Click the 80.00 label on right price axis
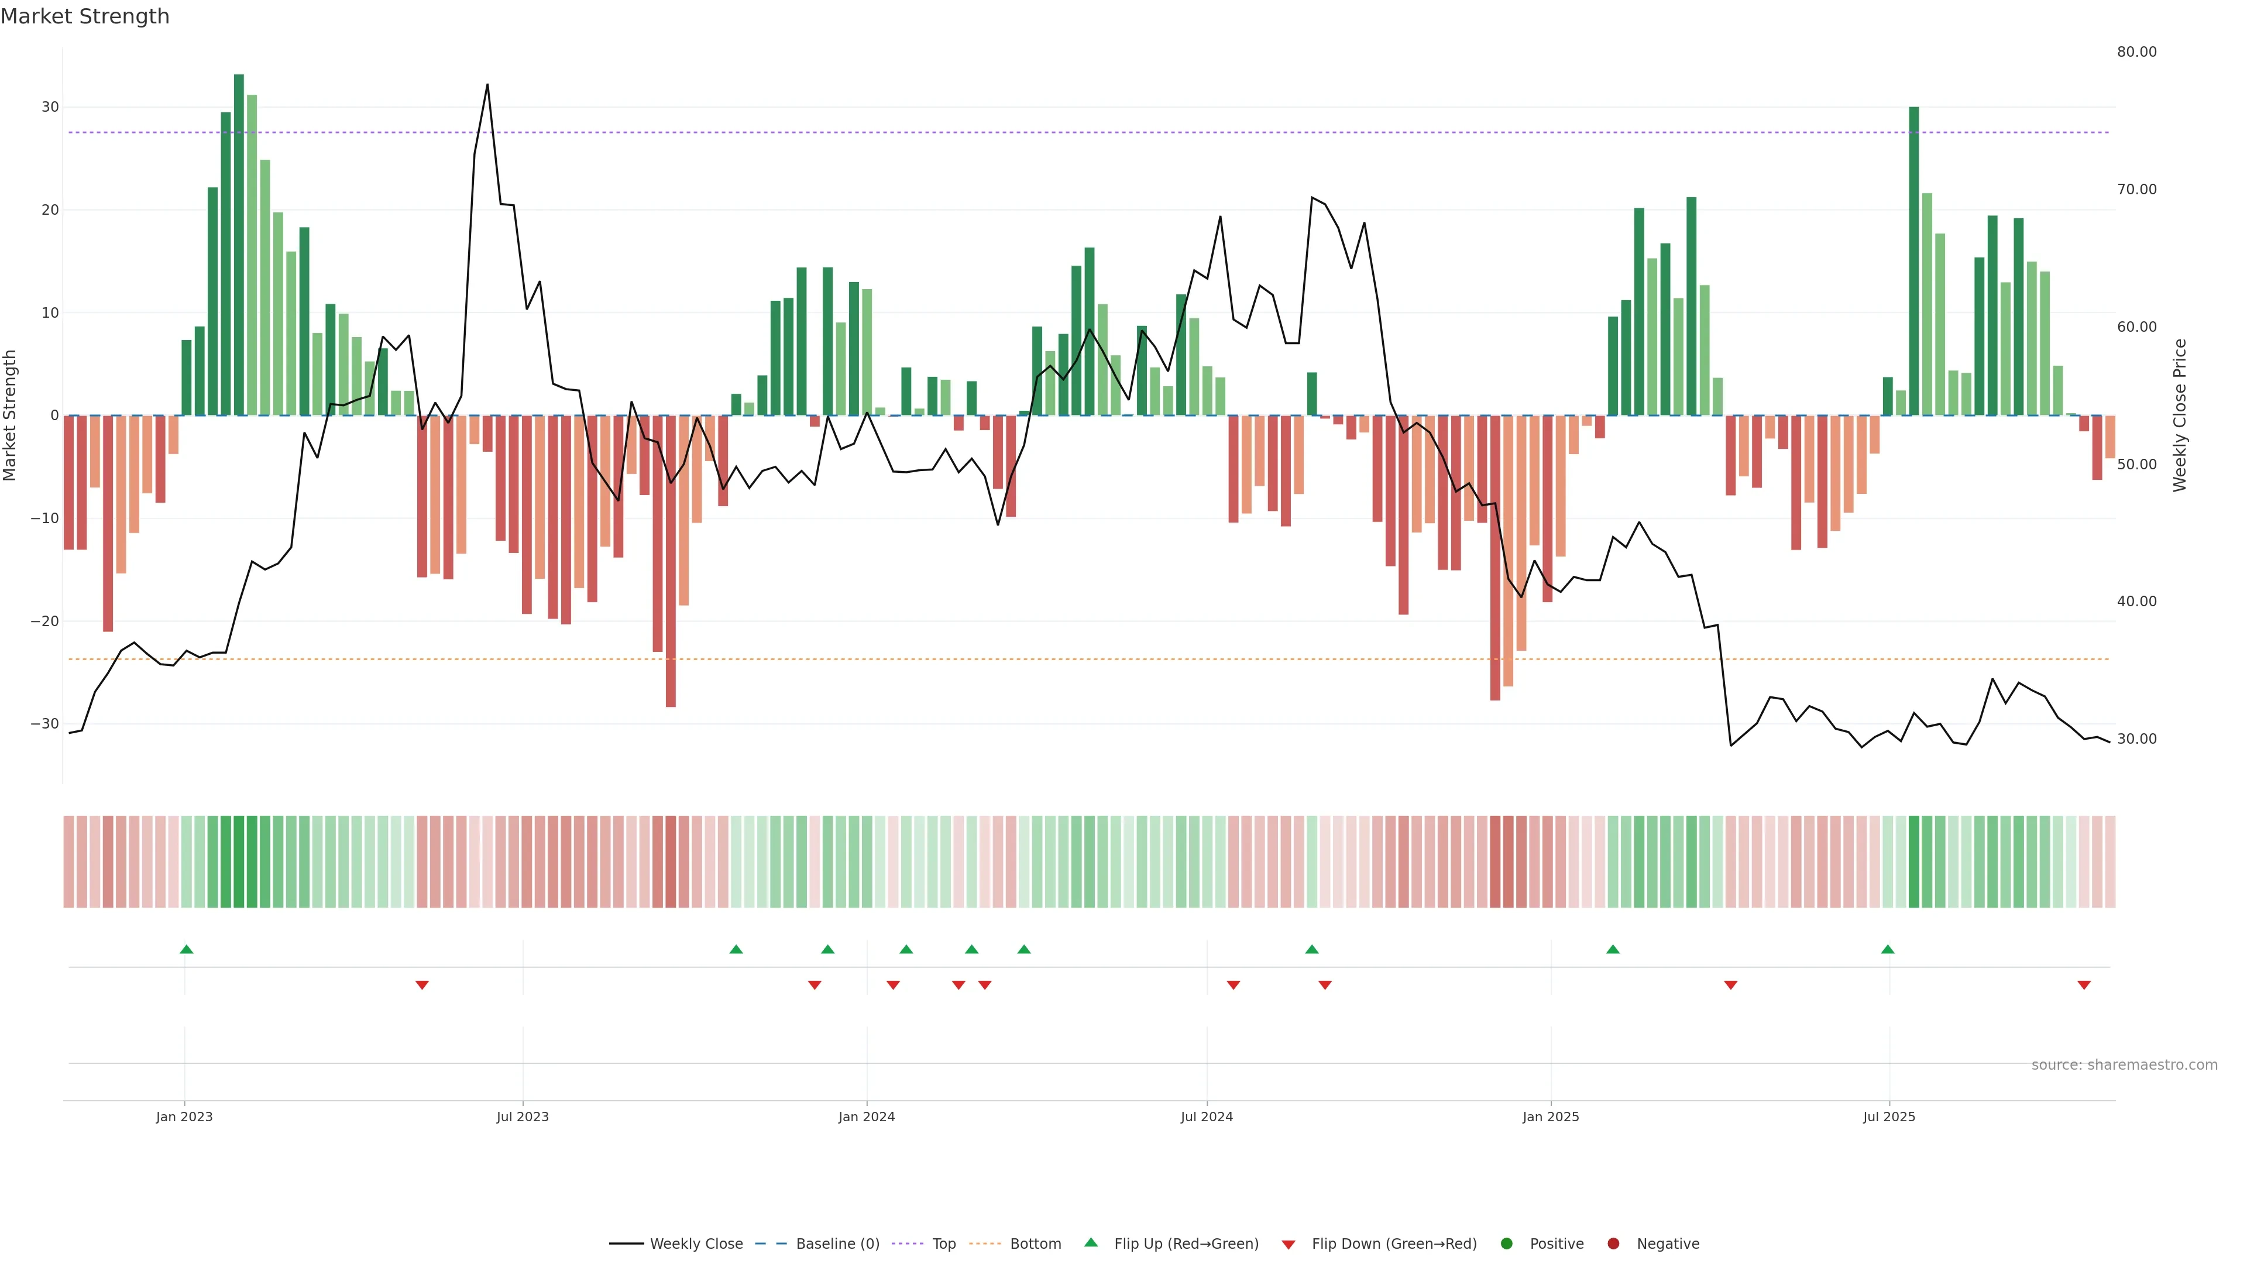The image size is (2247, 1264). pos(2136,52)
